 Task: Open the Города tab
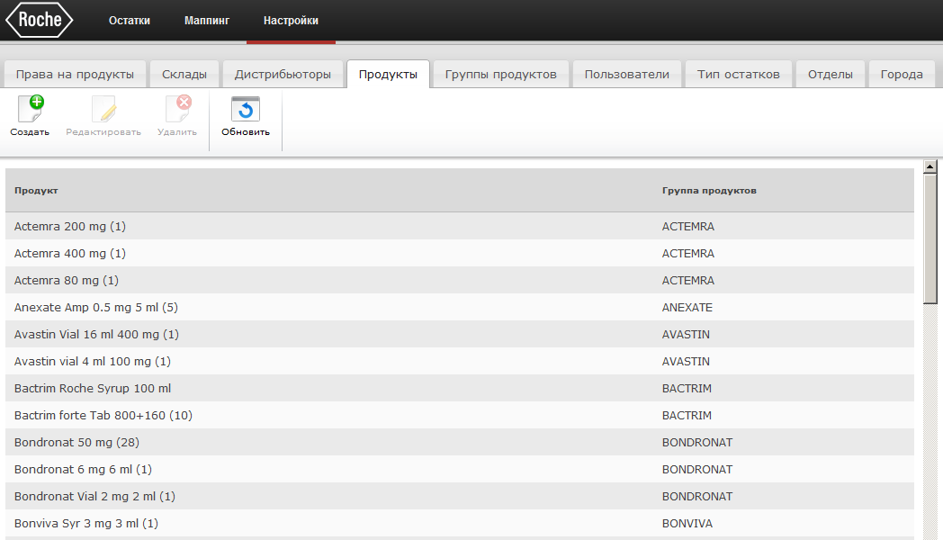[x=902, y=75]
